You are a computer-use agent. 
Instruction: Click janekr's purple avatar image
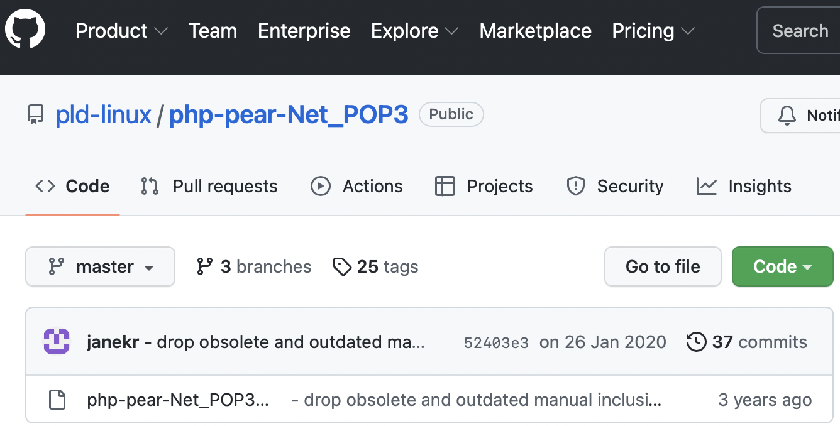[x=57, y=342]
